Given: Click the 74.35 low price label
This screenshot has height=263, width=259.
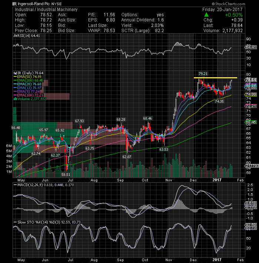Looking at the screenshot, I should 219,102.
